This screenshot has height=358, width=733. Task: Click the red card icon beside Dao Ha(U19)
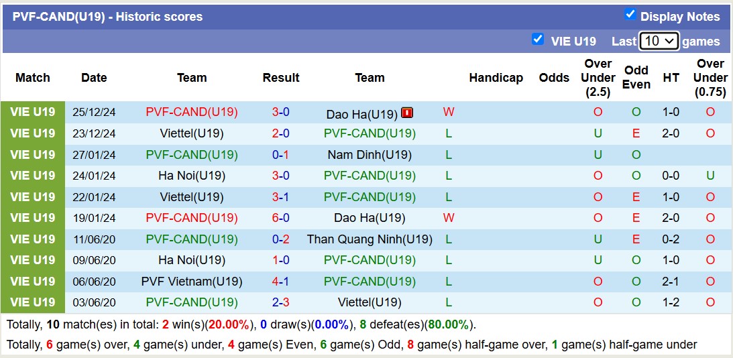tap(407, 113)
